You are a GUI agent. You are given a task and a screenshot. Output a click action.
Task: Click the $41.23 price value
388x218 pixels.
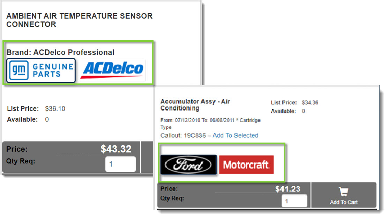coord(288,189)
